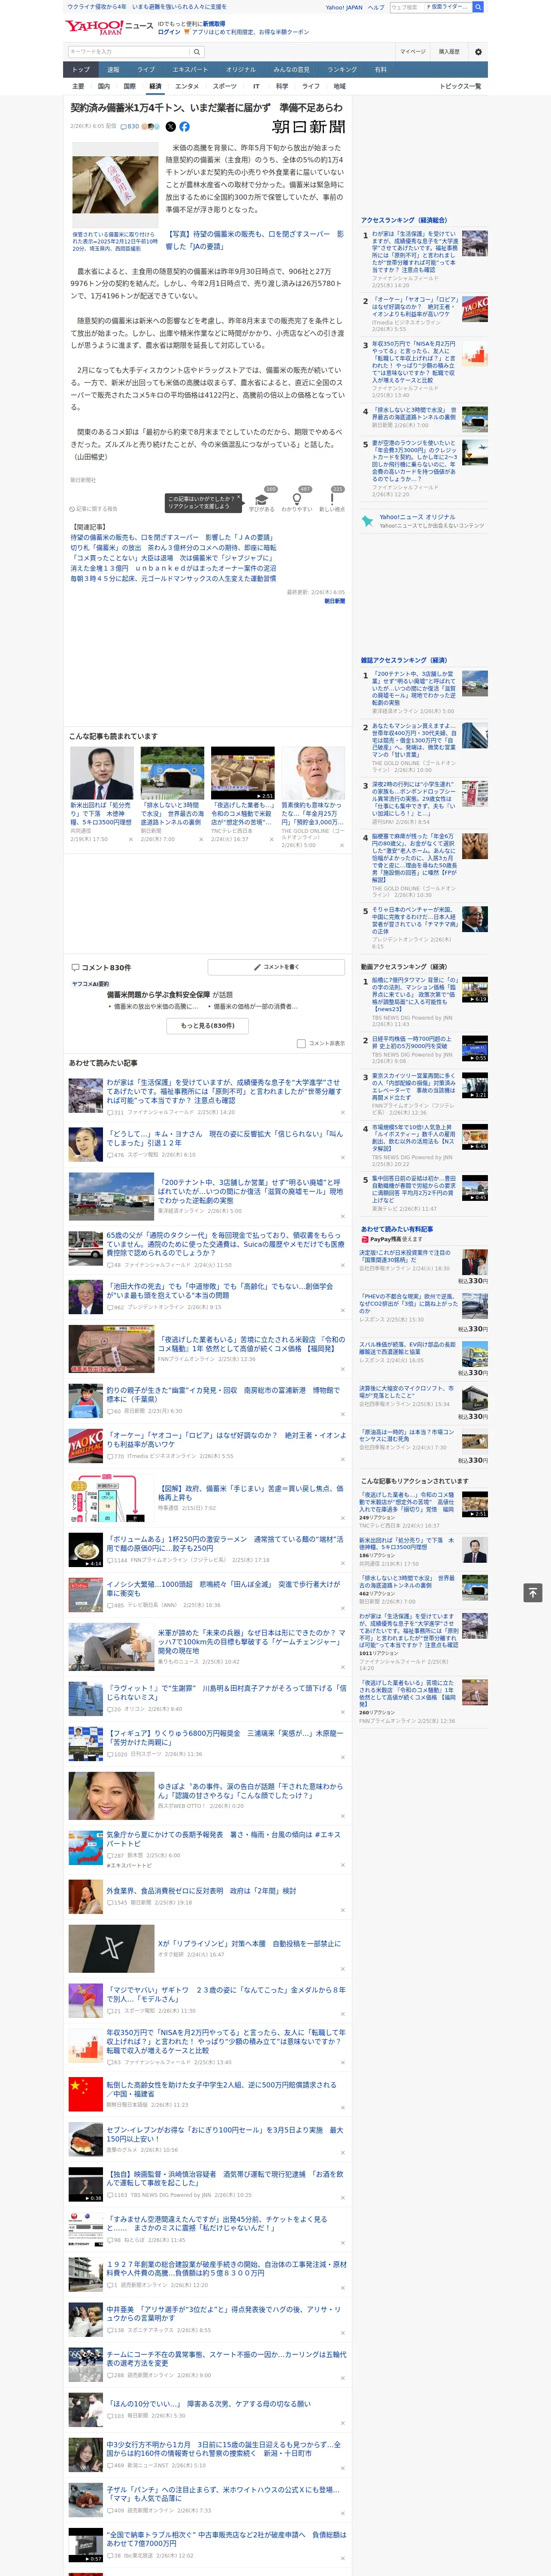Open ranking article 「オーケー」「ヤオコー」「ロピア」
551x2576 pixels.
(x=415, y=306)
